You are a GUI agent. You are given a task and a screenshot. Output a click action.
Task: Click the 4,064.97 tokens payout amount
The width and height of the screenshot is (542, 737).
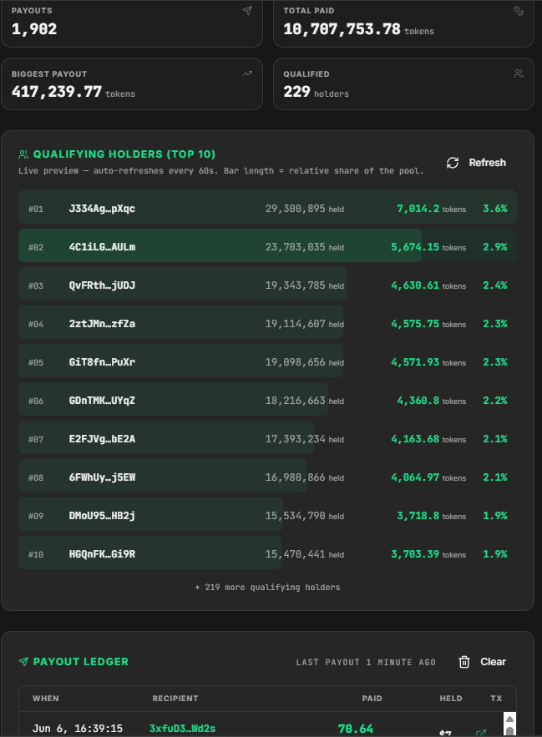tap(428, 477)
